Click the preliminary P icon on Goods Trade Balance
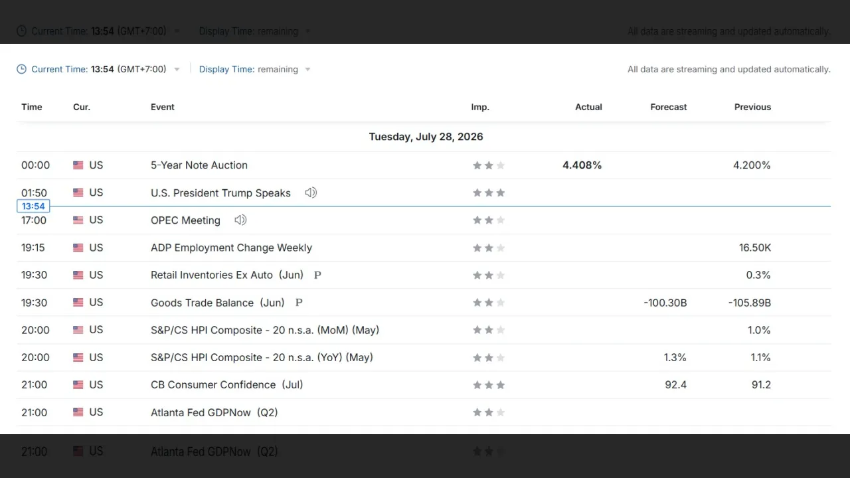The width and height of the screenshot is (850, 478). (299, 303)
